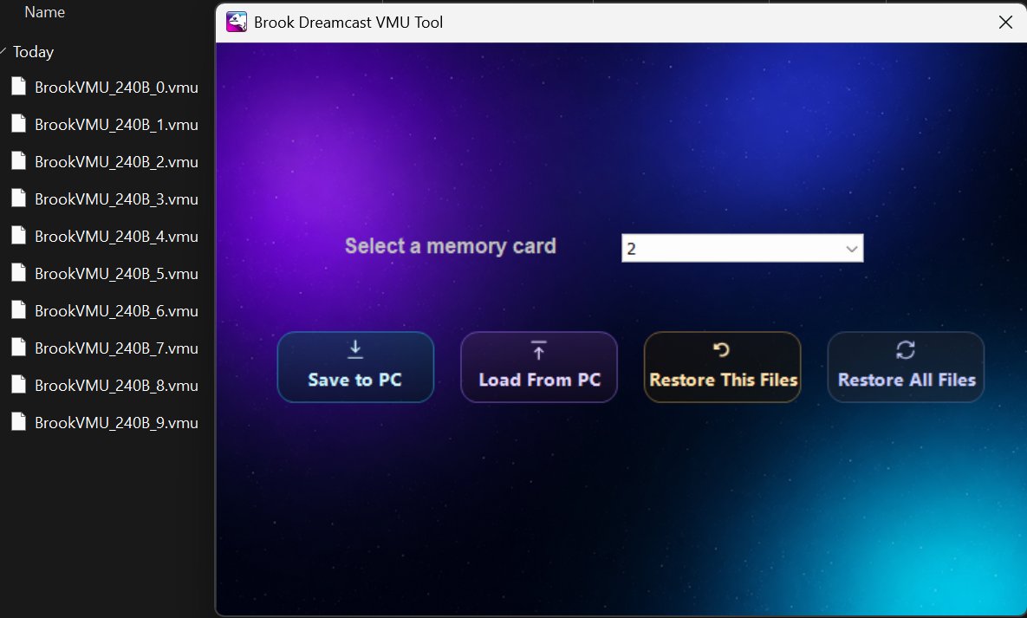Image resolution: width=1027 pixels, height=618 pixels.
Task: Click the Load From PC button
Action: (539, 367)
